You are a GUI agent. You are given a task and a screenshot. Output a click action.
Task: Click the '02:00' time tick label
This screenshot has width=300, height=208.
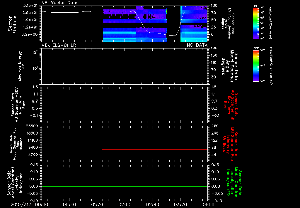(125, 204)
